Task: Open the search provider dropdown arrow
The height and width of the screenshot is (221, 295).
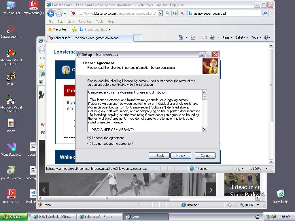Action: (x=270, y=13)
